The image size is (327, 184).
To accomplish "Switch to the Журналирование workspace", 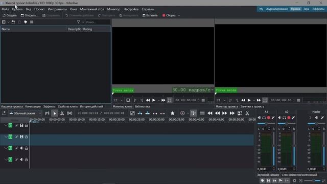I will (277, 9).
